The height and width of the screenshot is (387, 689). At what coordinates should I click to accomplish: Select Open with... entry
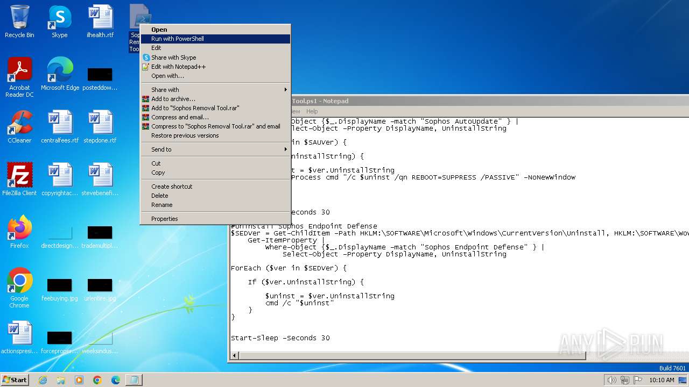(x=215, y=76)
